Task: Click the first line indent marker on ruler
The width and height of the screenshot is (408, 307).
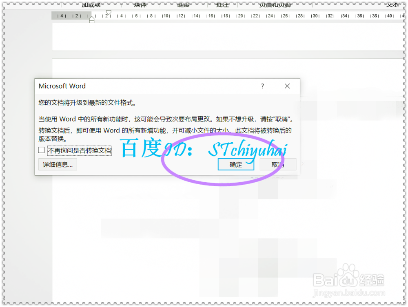Action: [x=109, y=12]
